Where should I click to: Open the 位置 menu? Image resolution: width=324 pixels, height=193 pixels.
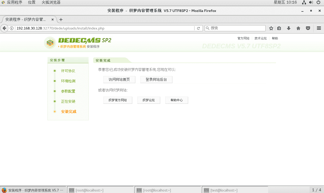(32, 2)
